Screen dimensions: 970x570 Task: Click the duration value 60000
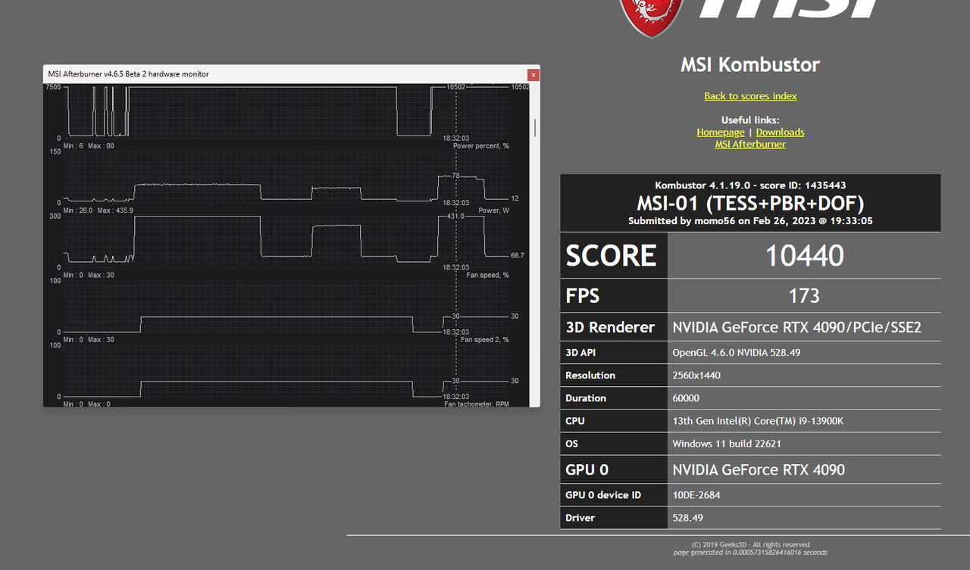pyautogui.click(x=686, y=398)
